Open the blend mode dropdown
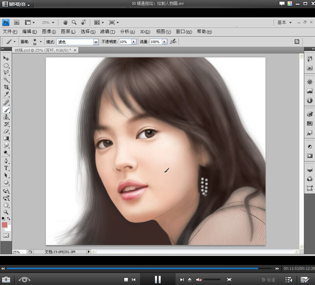This screenshot has width=315, height=285. pyautogui.click(x=96, y=42)
